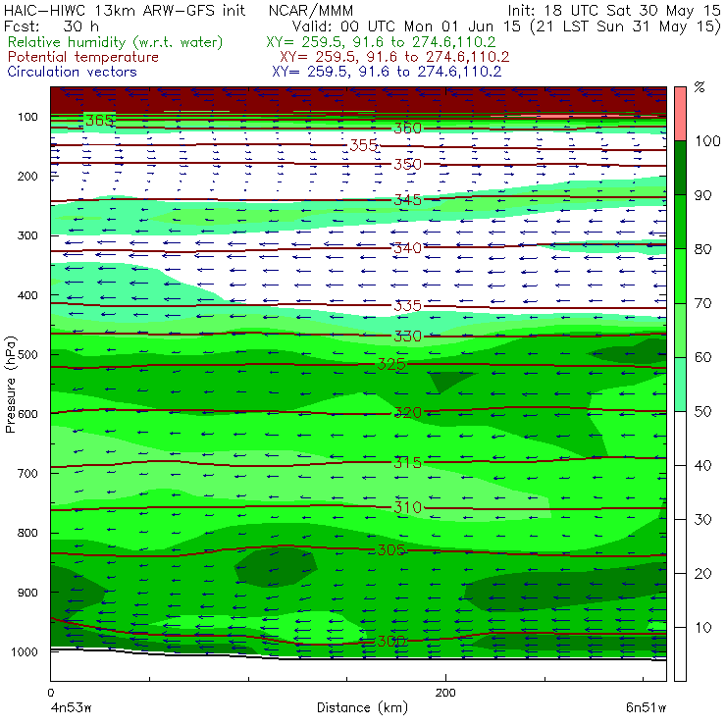Click the 'Relative humidity (w.r.t. water)' legend text

click(116, 42)
